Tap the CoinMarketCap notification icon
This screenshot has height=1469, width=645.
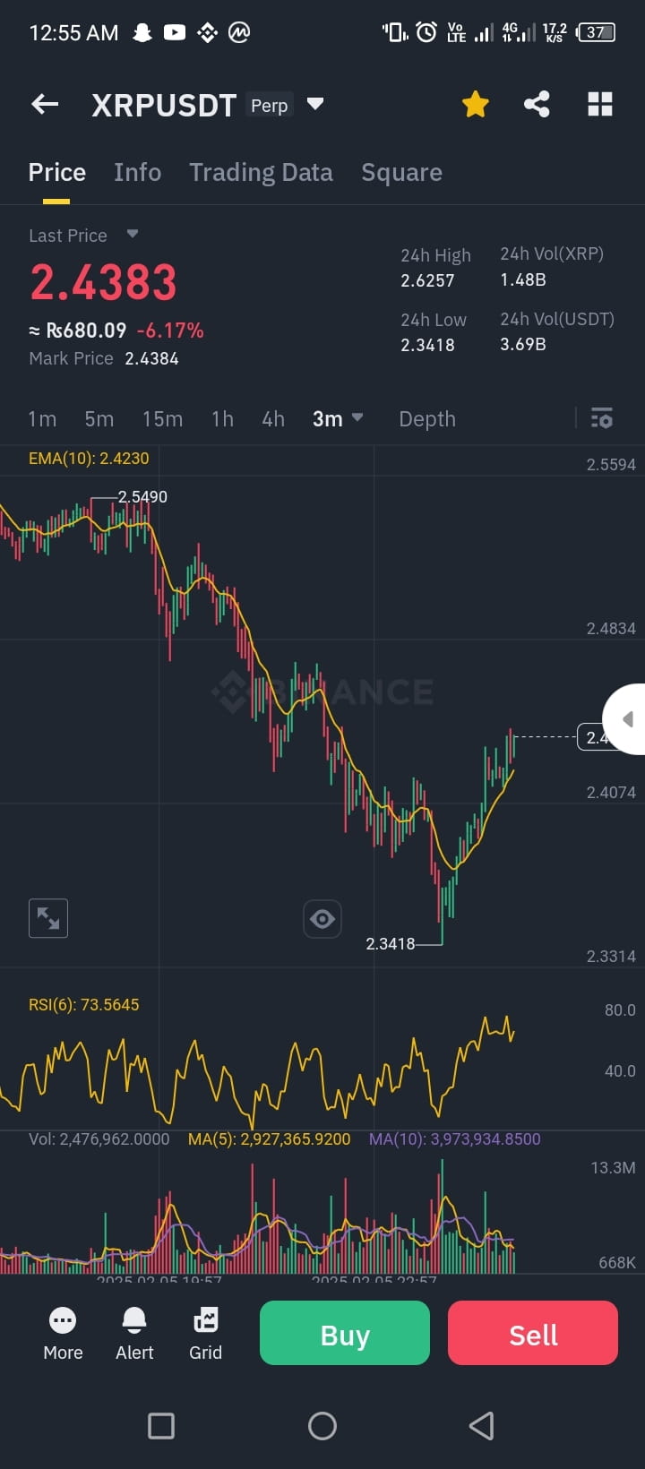(239, 33)
